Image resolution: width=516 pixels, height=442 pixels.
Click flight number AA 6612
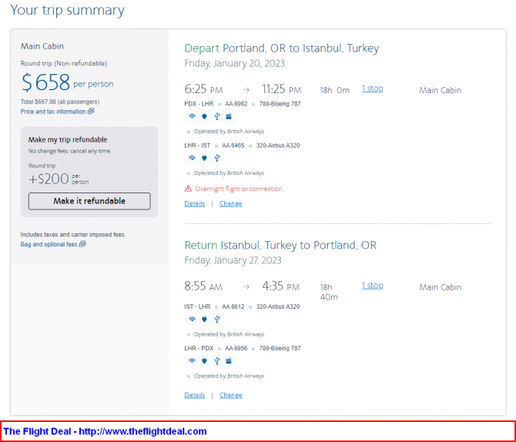pos(233,306)
